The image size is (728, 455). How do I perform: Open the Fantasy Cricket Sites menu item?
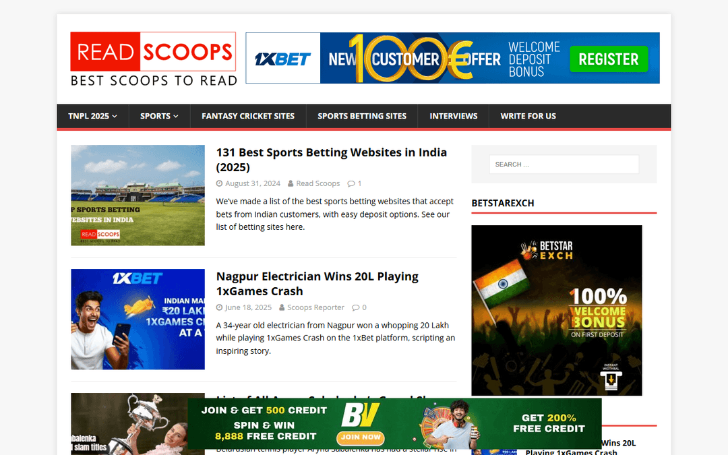click(x=248, y=116)
